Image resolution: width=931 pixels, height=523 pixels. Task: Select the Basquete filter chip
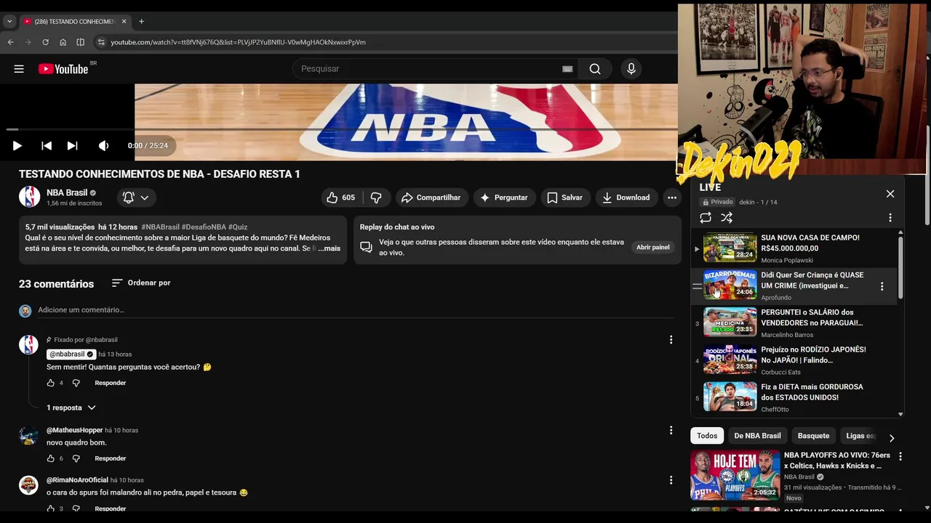coord(813,436)
